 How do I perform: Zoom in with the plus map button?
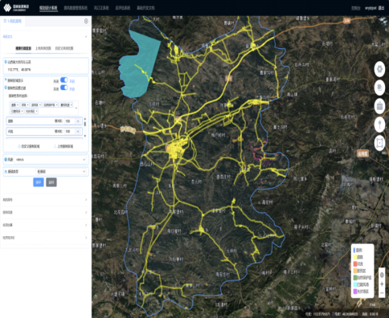(382, 283)
